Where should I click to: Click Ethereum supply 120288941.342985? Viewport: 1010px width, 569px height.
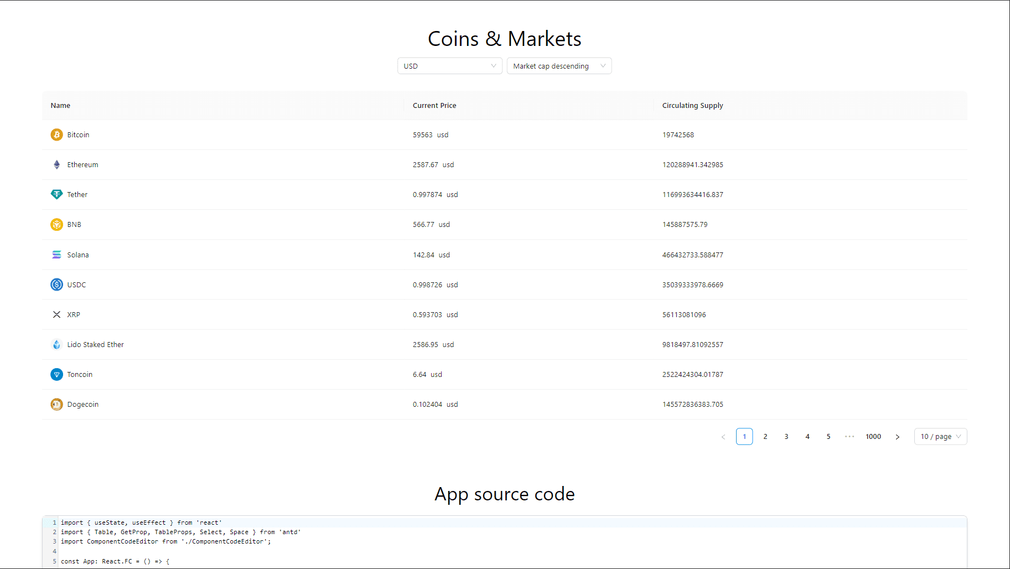tap(692, 164)
